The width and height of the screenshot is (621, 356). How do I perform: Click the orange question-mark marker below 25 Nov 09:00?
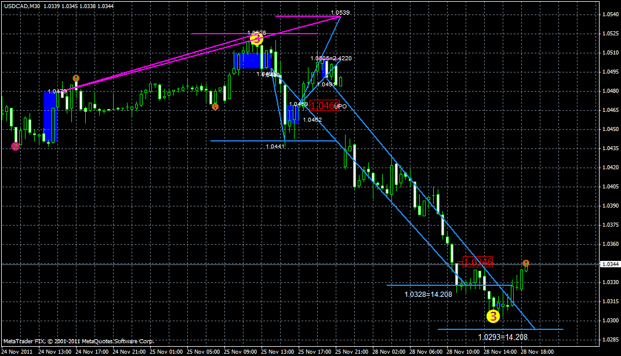[216, 107]
